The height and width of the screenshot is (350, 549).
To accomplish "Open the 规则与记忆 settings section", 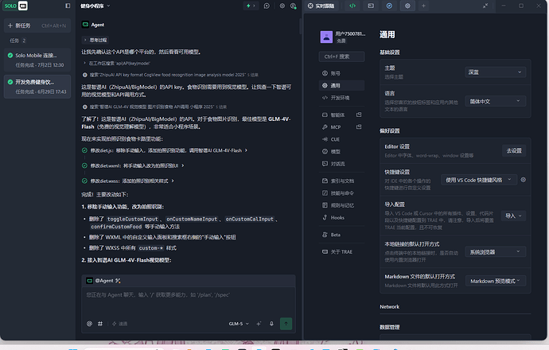I will (341, 205).
